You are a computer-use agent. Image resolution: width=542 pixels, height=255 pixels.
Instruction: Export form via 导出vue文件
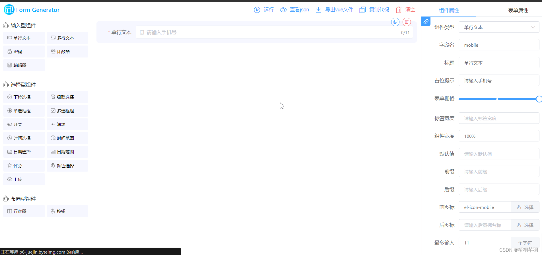click(334, 10)
